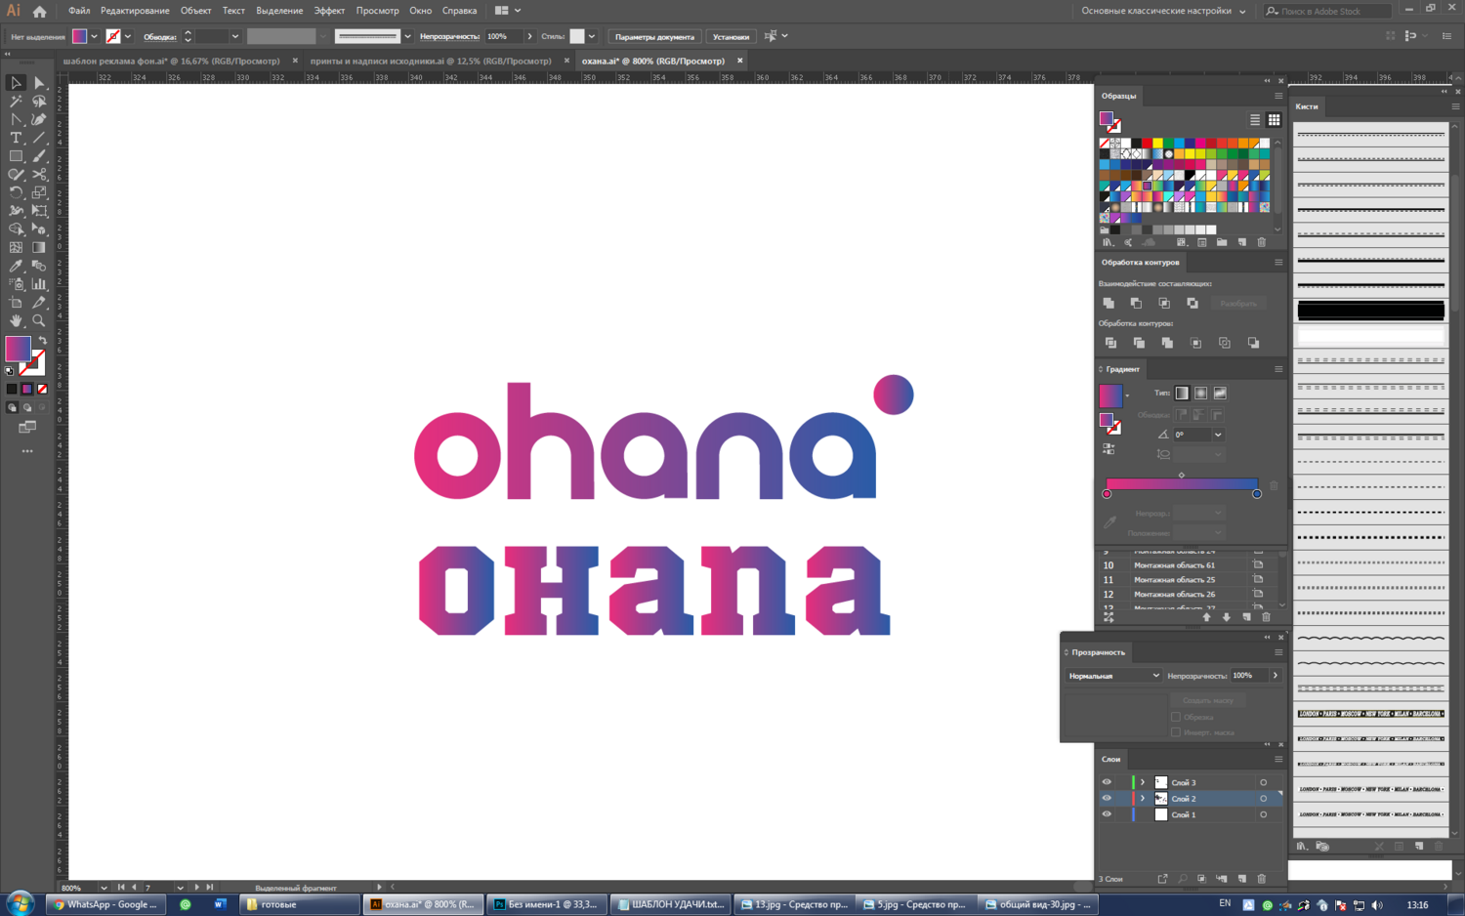Choose the Lasso tool
Viewport: 1465px width, 916px height.
coord(39,102)
